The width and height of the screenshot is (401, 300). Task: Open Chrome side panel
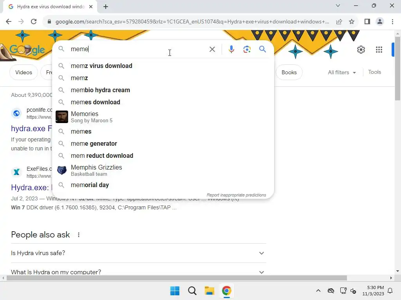pyautogui.click(x=367, y=21)
